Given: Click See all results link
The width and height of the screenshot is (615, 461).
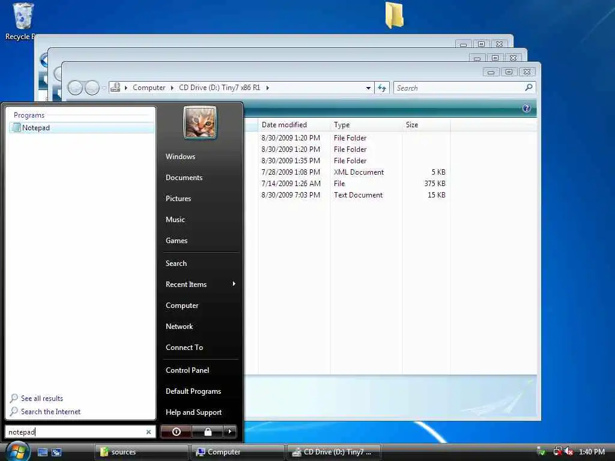Looking at the screenshot, I should [42, 399].
